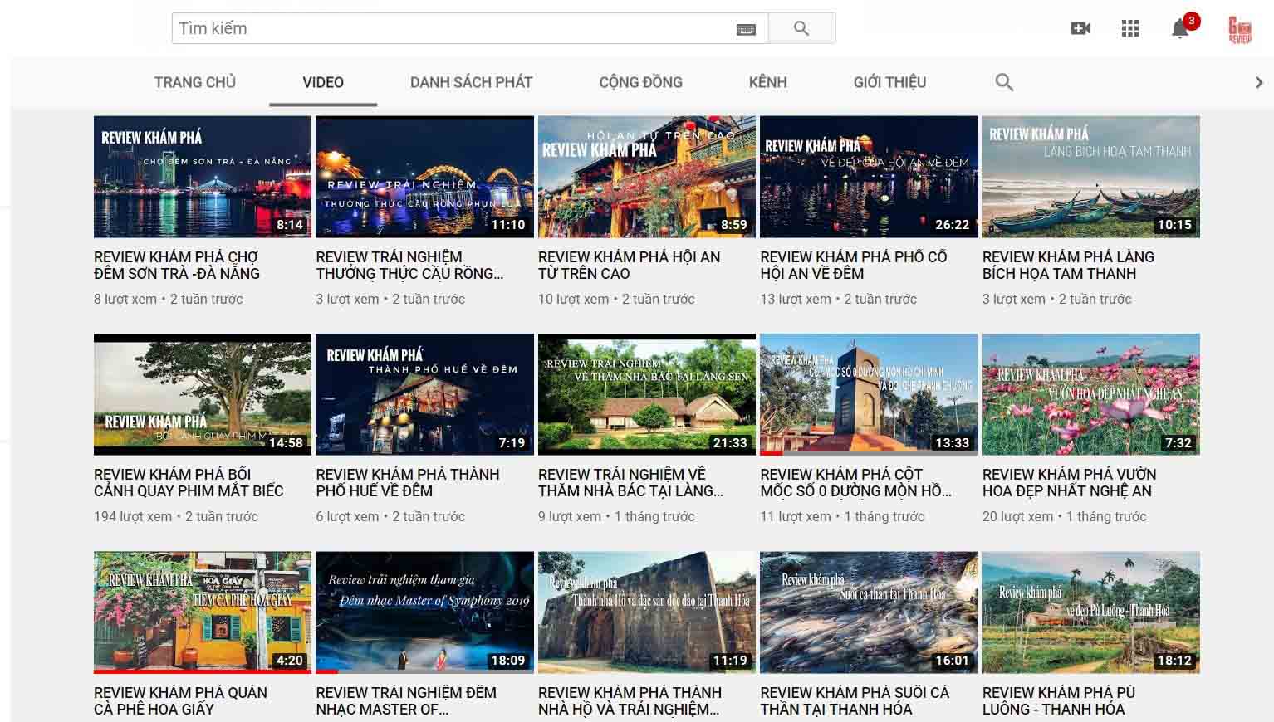Open the 16:01 Suối cá thần thumbnail
Viewport: 1274px width, 722px height.
(869, 612)
